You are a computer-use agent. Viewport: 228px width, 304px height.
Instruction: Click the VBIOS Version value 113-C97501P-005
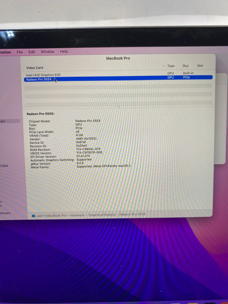[x=89, y=152]
